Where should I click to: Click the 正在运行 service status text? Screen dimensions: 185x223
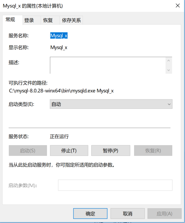point(59,136)
